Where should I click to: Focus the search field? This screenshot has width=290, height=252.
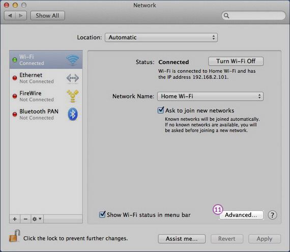pos(253,16)
